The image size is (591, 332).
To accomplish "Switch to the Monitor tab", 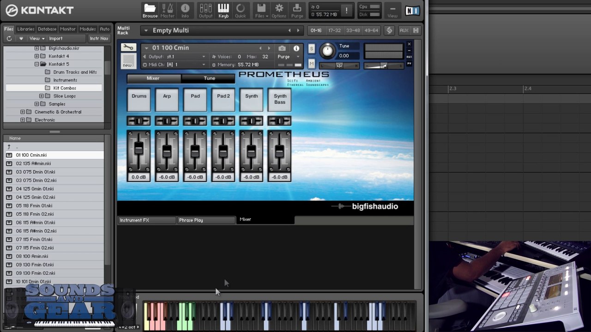I will [x=68, y=29].
